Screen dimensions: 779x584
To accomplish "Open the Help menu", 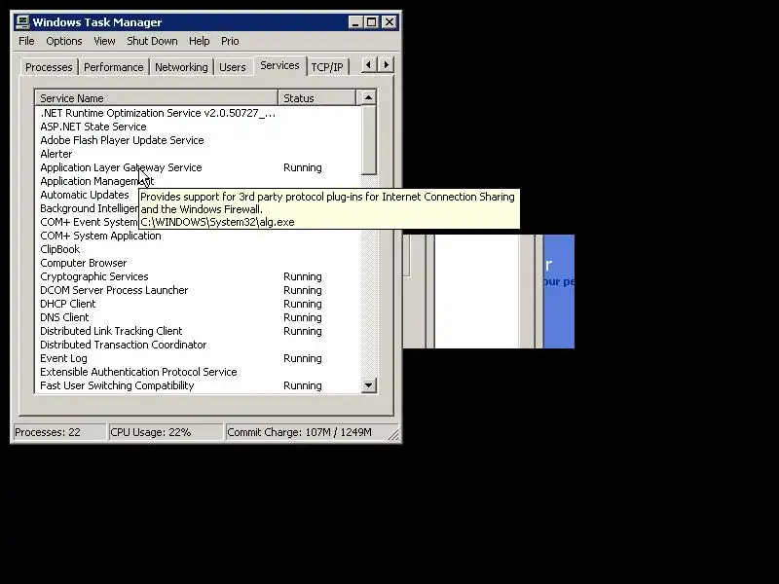I will click(x=200, y=41).
